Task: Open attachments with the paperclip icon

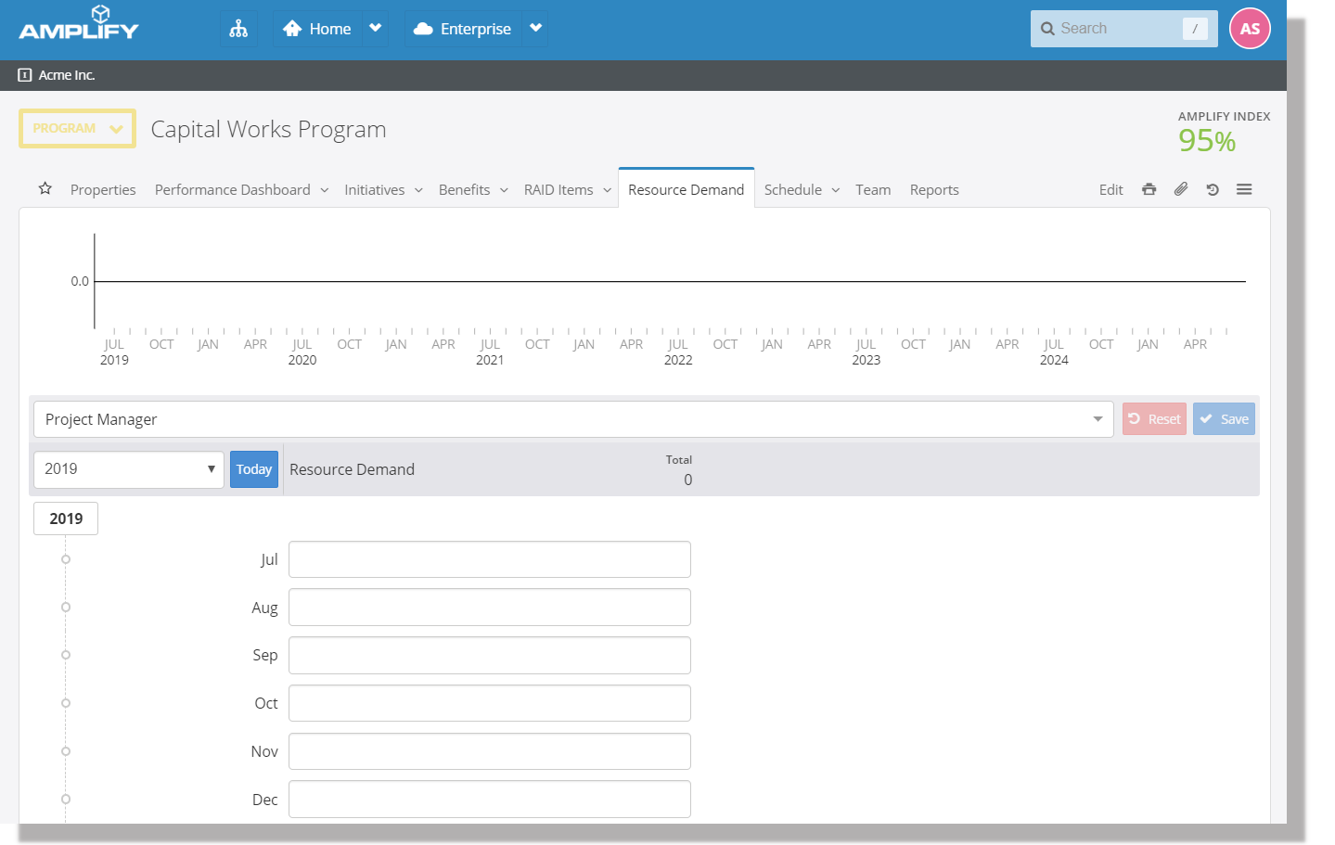Action: (1180, 189)
